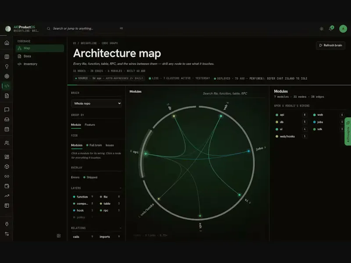
Task: Open Docs in Codebase menu
Action: 40,56
